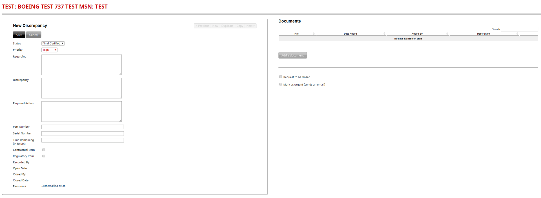Image resolution: width=541 pixels, height=198 pixels.
Task: Click the Required Action field resize grip
Action: pos(120,120)
